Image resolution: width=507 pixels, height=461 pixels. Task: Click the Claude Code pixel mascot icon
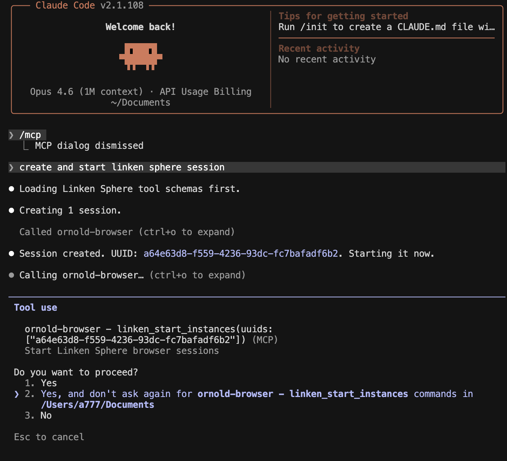141,56
